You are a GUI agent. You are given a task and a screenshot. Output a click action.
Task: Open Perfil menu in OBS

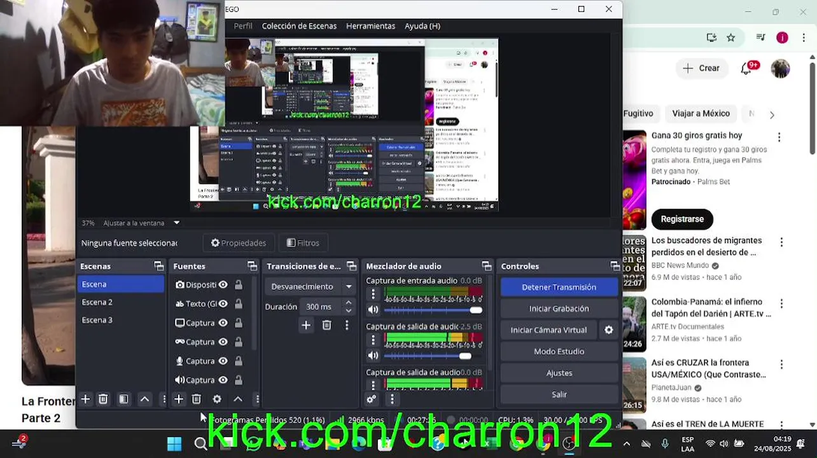[x=243, y=26]
